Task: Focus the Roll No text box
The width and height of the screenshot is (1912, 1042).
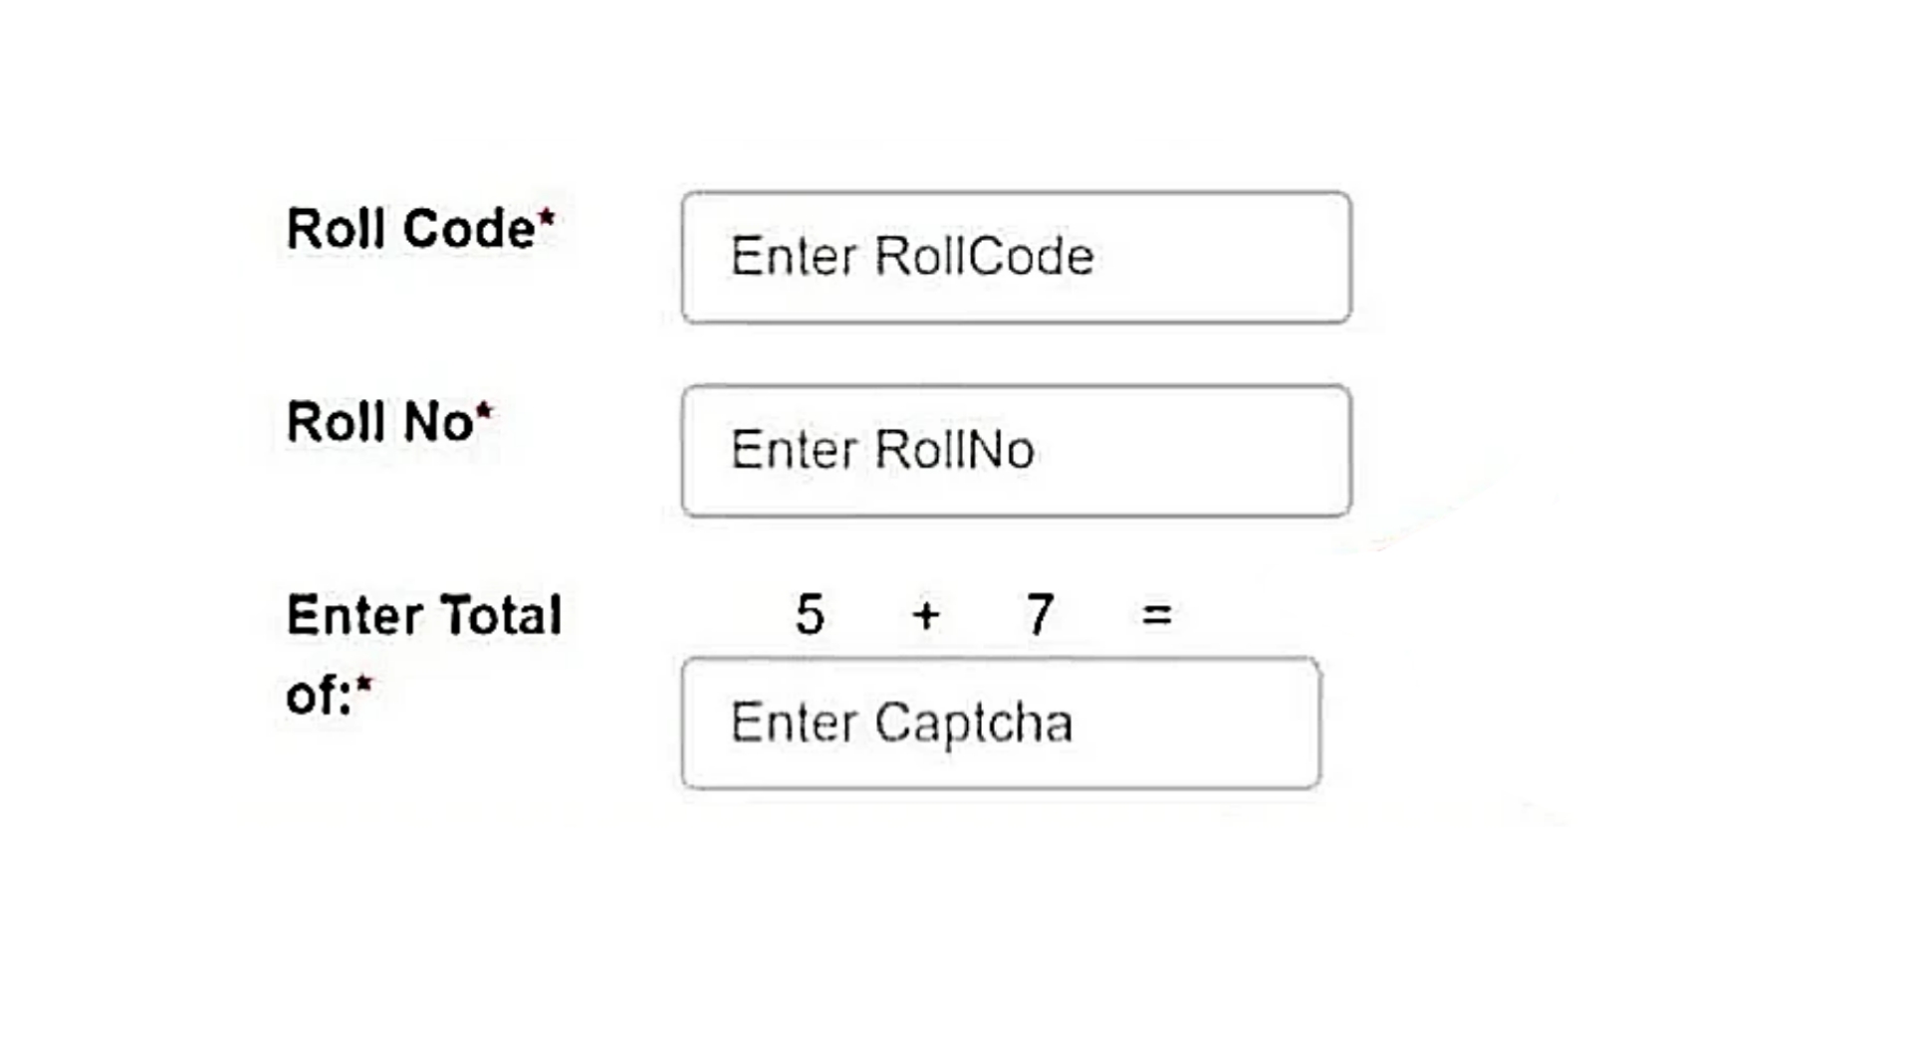Action: [x=1016, y=451]
